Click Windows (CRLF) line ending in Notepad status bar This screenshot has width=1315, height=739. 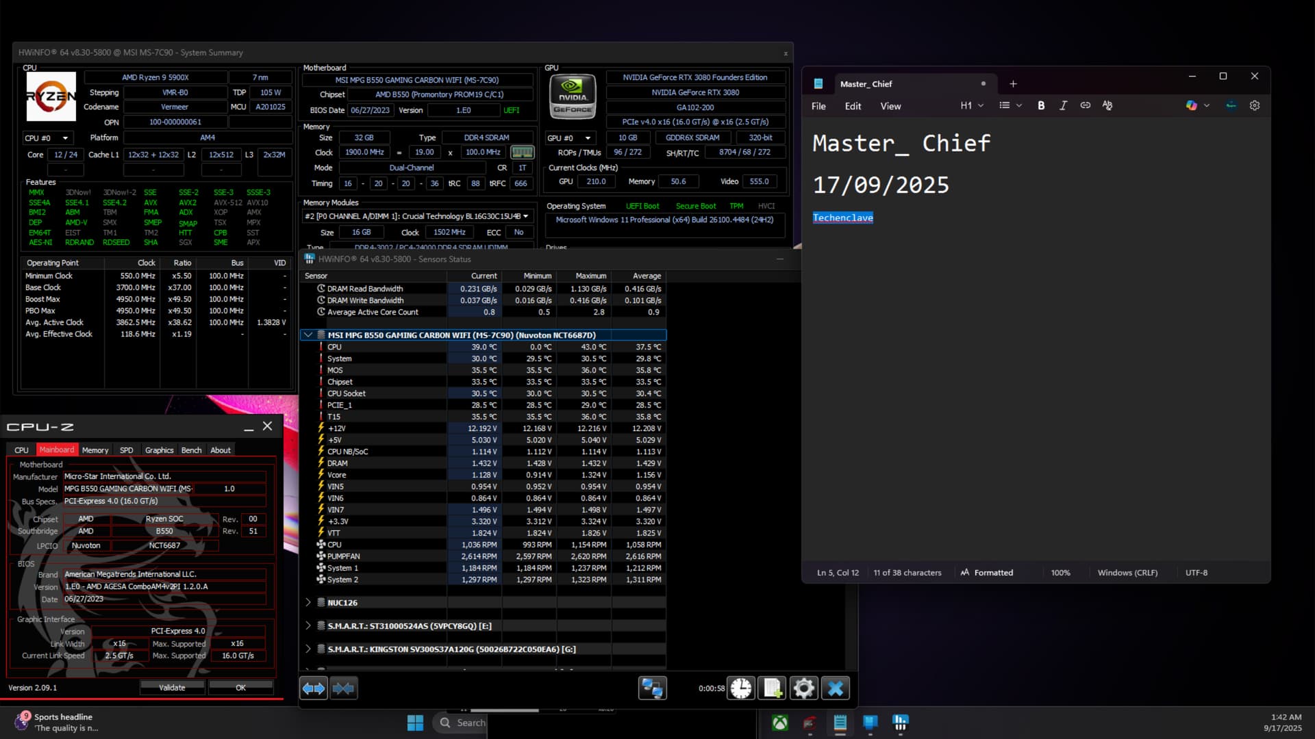tap(1127, 573)
